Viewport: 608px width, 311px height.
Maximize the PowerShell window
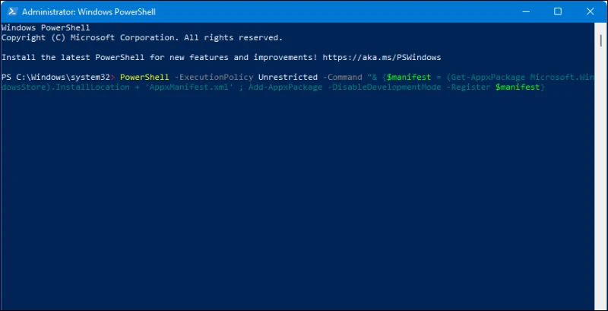[558, 11]
